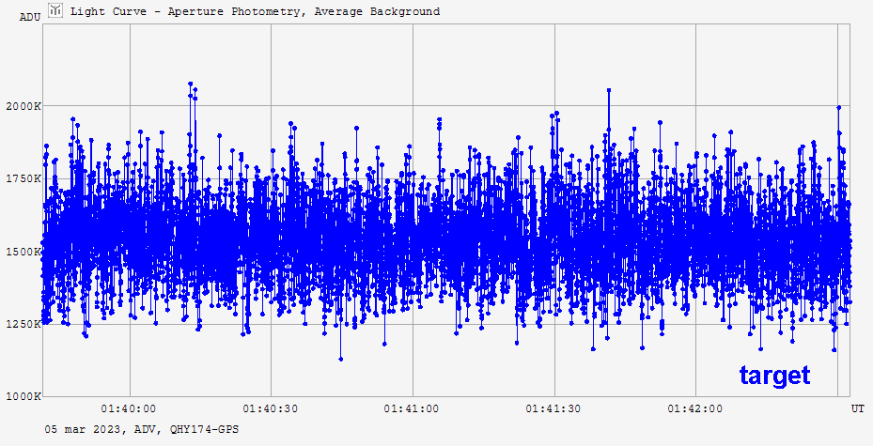The image size is (873, 446).
Task: Click the 1000K y-axis label
Action: pyautogui.click(x=23, y=396)
